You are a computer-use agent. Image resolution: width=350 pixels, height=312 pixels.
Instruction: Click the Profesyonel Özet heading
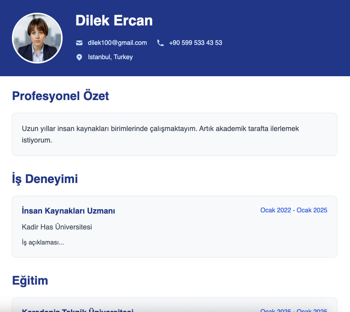(61, 96)
